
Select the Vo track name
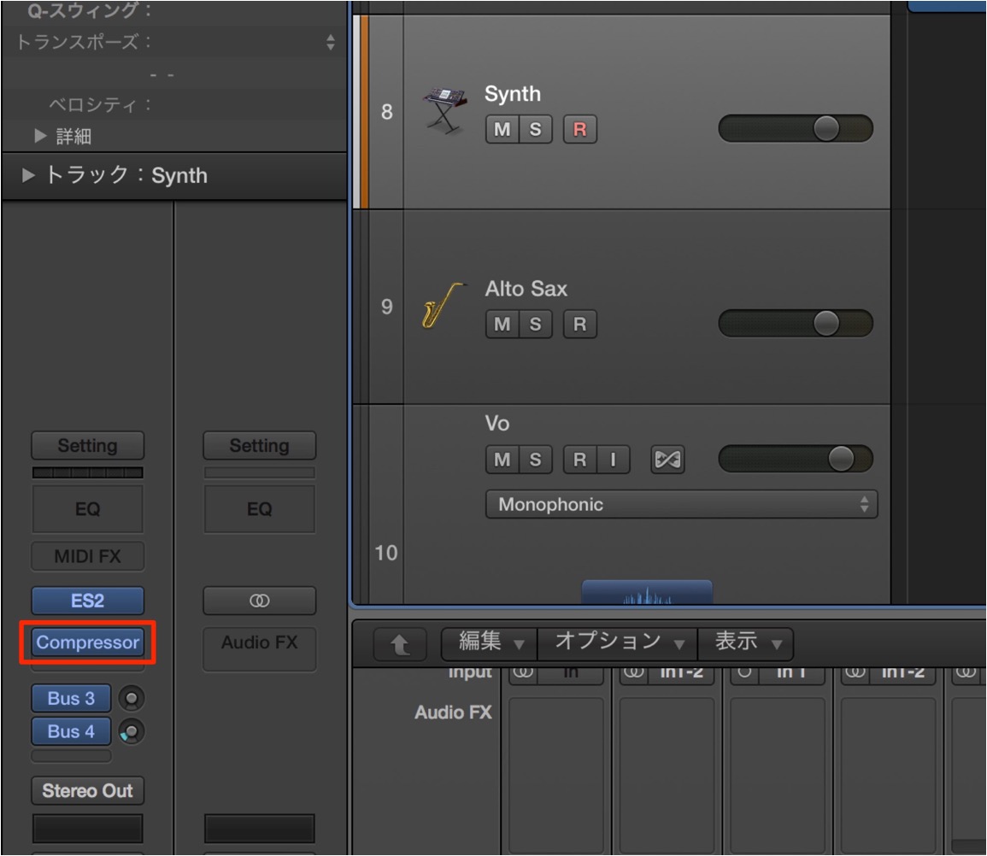[x=496, y=424]
